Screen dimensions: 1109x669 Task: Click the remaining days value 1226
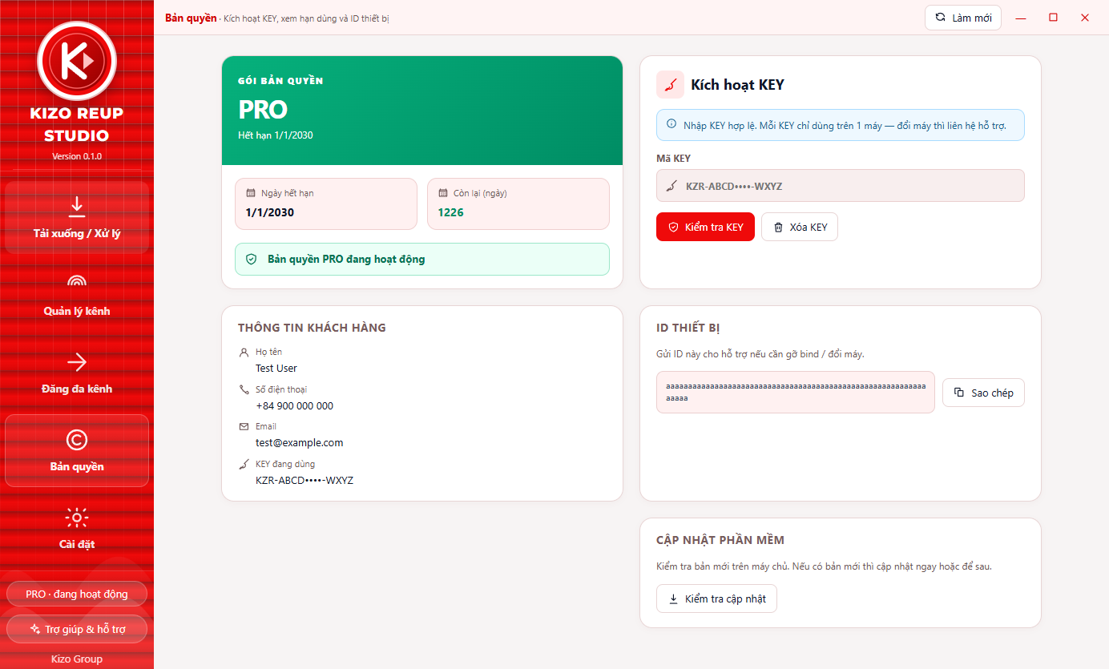coord(451,212)
